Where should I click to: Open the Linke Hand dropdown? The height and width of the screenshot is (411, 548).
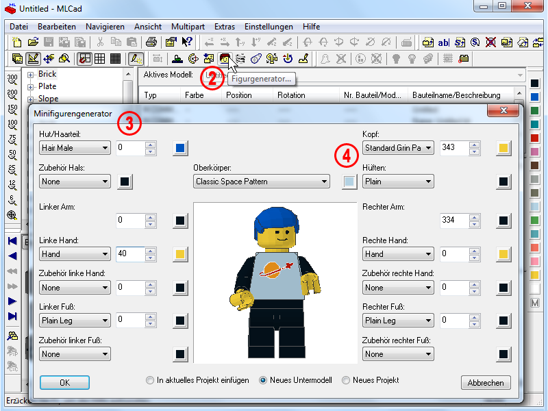(x=75, y=254)
